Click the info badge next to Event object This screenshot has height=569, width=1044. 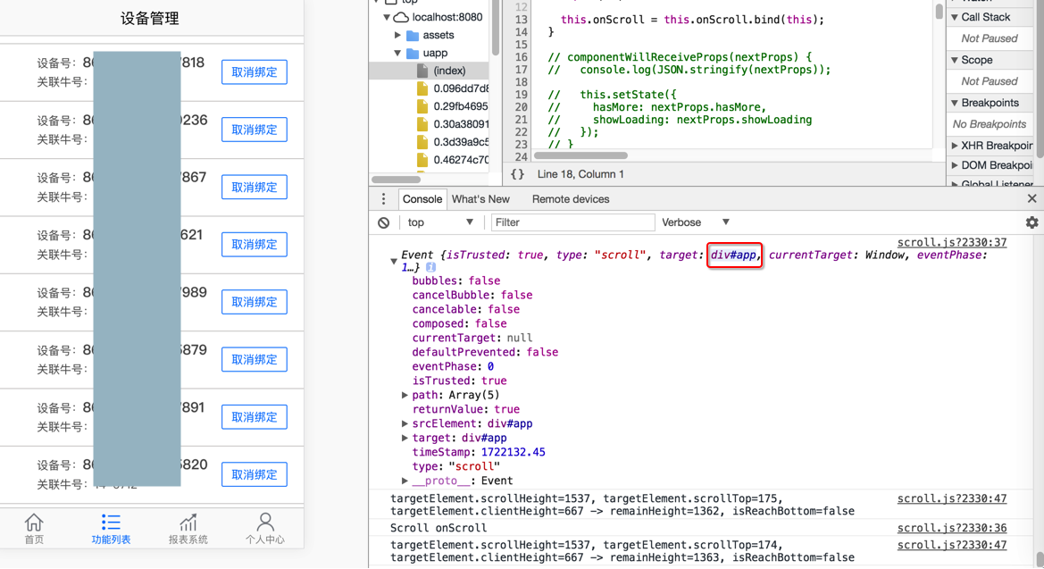(430, 267)
